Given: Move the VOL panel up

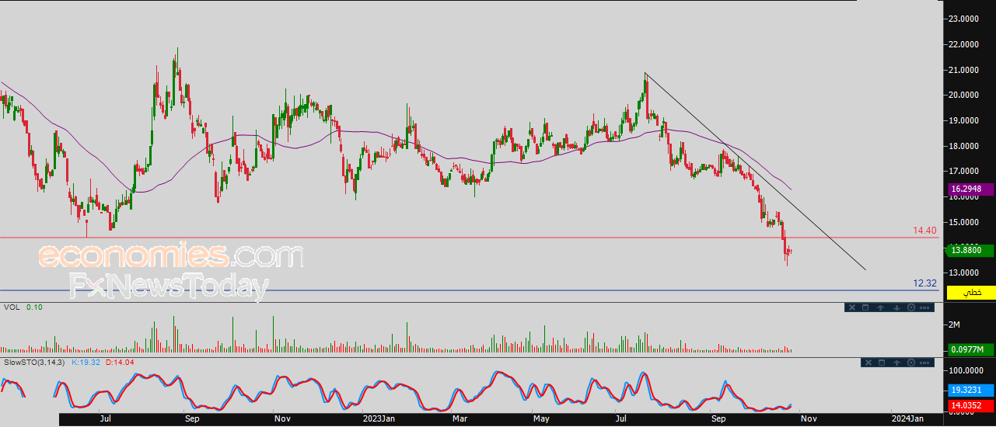Looking at the screenshot, I should click(880, 307).
